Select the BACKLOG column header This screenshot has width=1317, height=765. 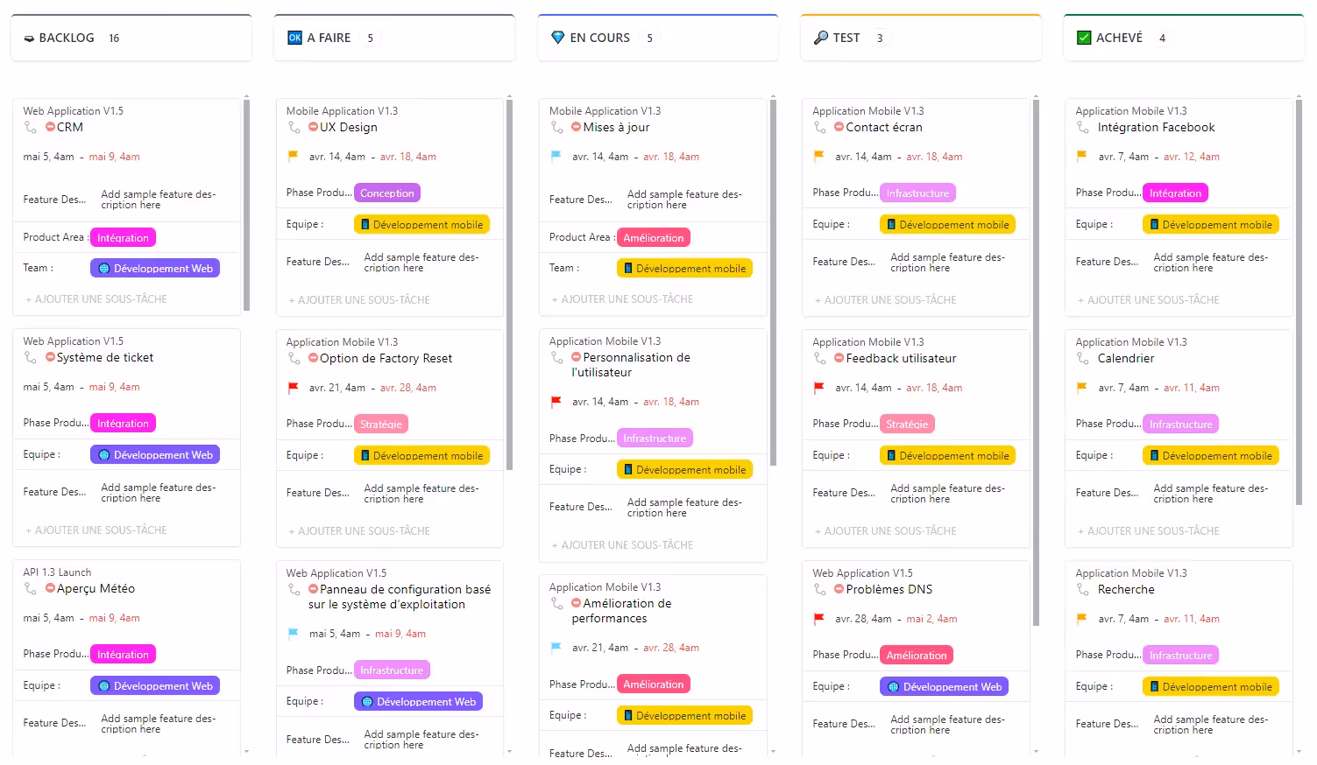tap(67, 38)
